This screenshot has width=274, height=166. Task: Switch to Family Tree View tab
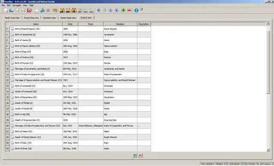click(x=12, y=18)
